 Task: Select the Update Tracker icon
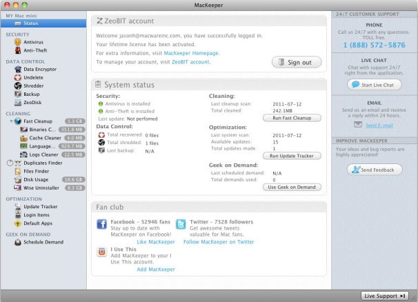click(18, 207)
